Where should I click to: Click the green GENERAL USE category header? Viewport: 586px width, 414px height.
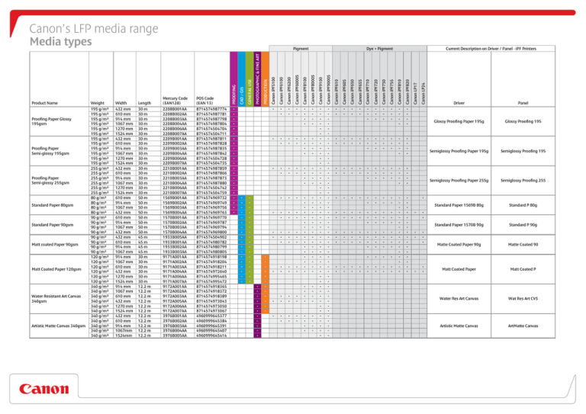pos(250,79)
